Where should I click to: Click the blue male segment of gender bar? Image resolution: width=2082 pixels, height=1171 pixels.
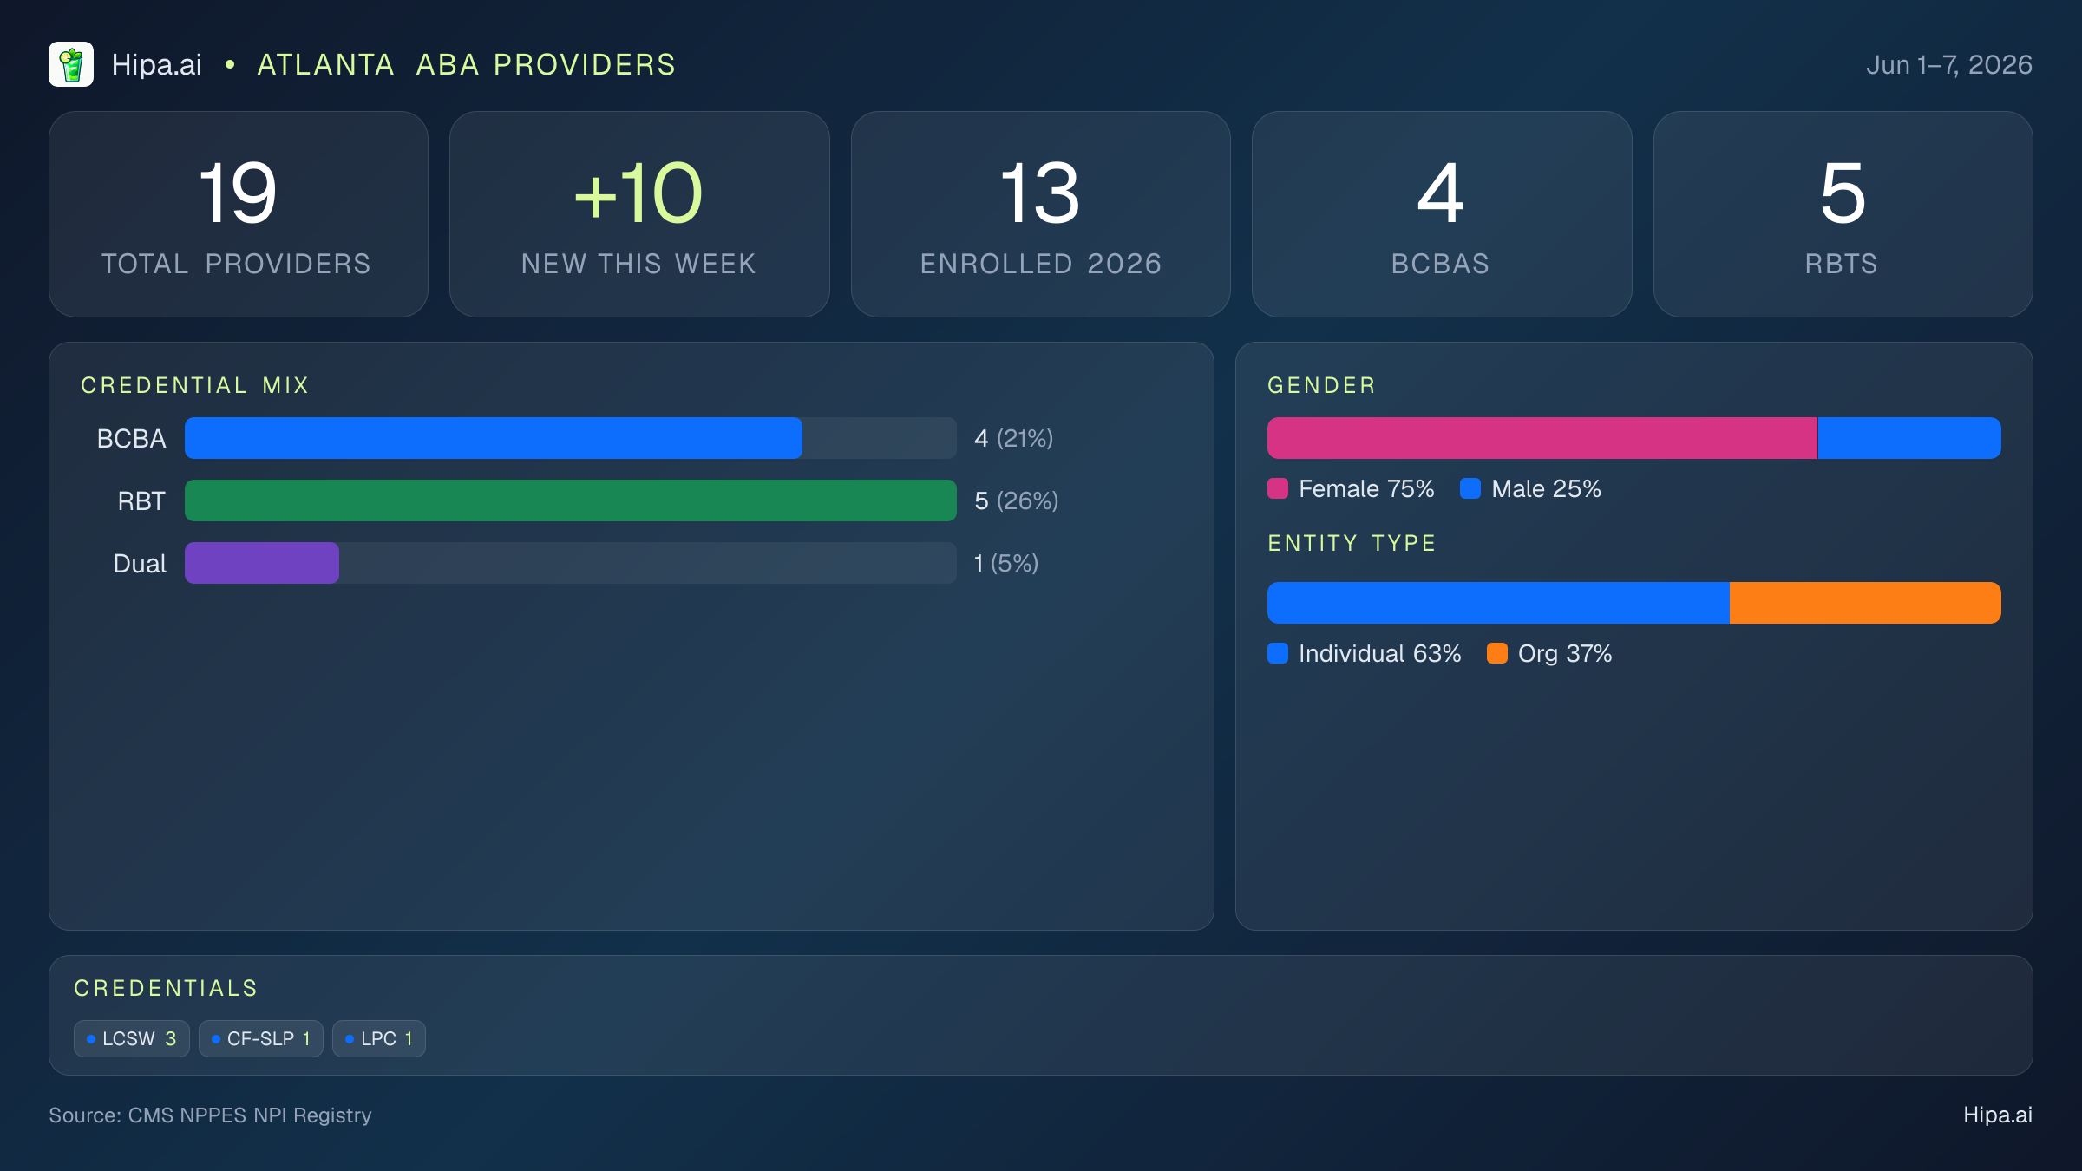1909,438
